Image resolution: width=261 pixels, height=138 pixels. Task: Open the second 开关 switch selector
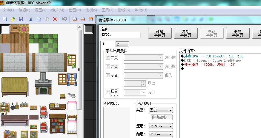click(x=143, y=67)
